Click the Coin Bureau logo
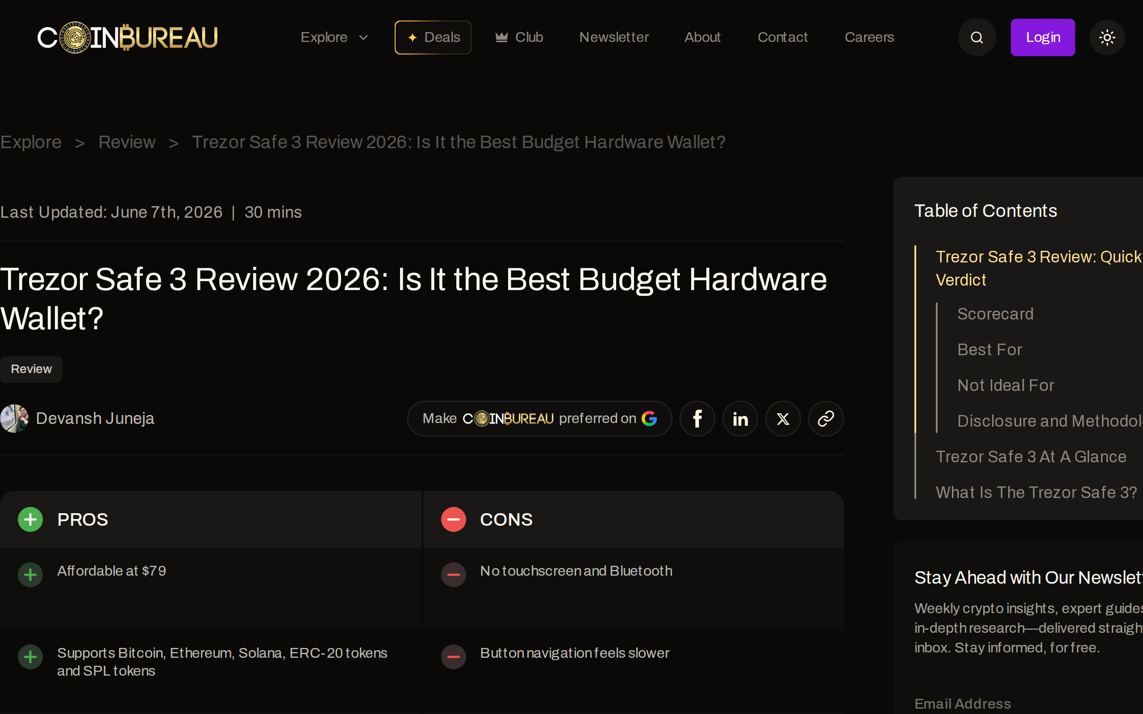Image resolution: width=1143 pixels, height=714 pixels. pos(128,37)
